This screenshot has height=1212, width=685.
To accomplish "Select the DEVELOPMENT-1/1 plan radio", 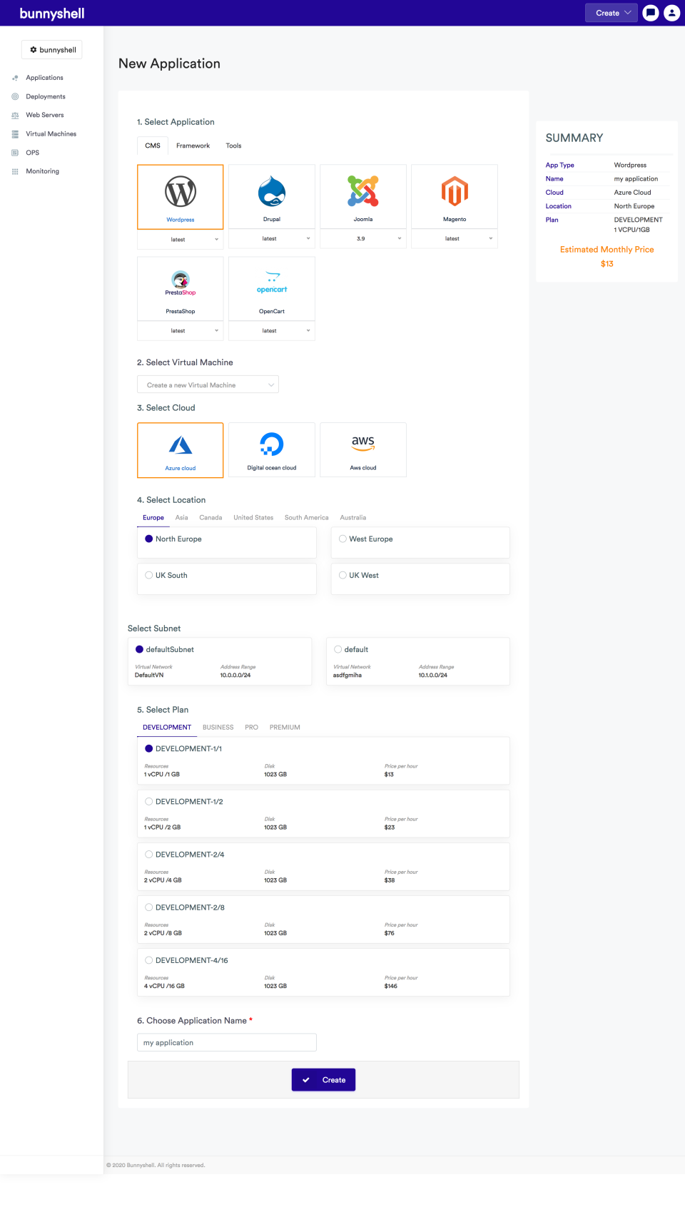I will click(x=149, y=748).
